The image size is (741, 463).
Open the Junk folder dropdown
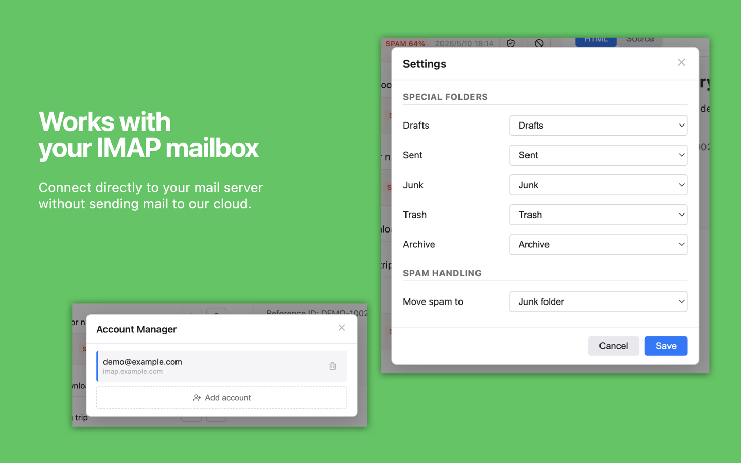pos(598,185)
